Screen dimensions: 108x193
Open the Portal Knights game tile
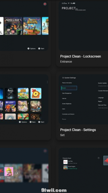32,26
